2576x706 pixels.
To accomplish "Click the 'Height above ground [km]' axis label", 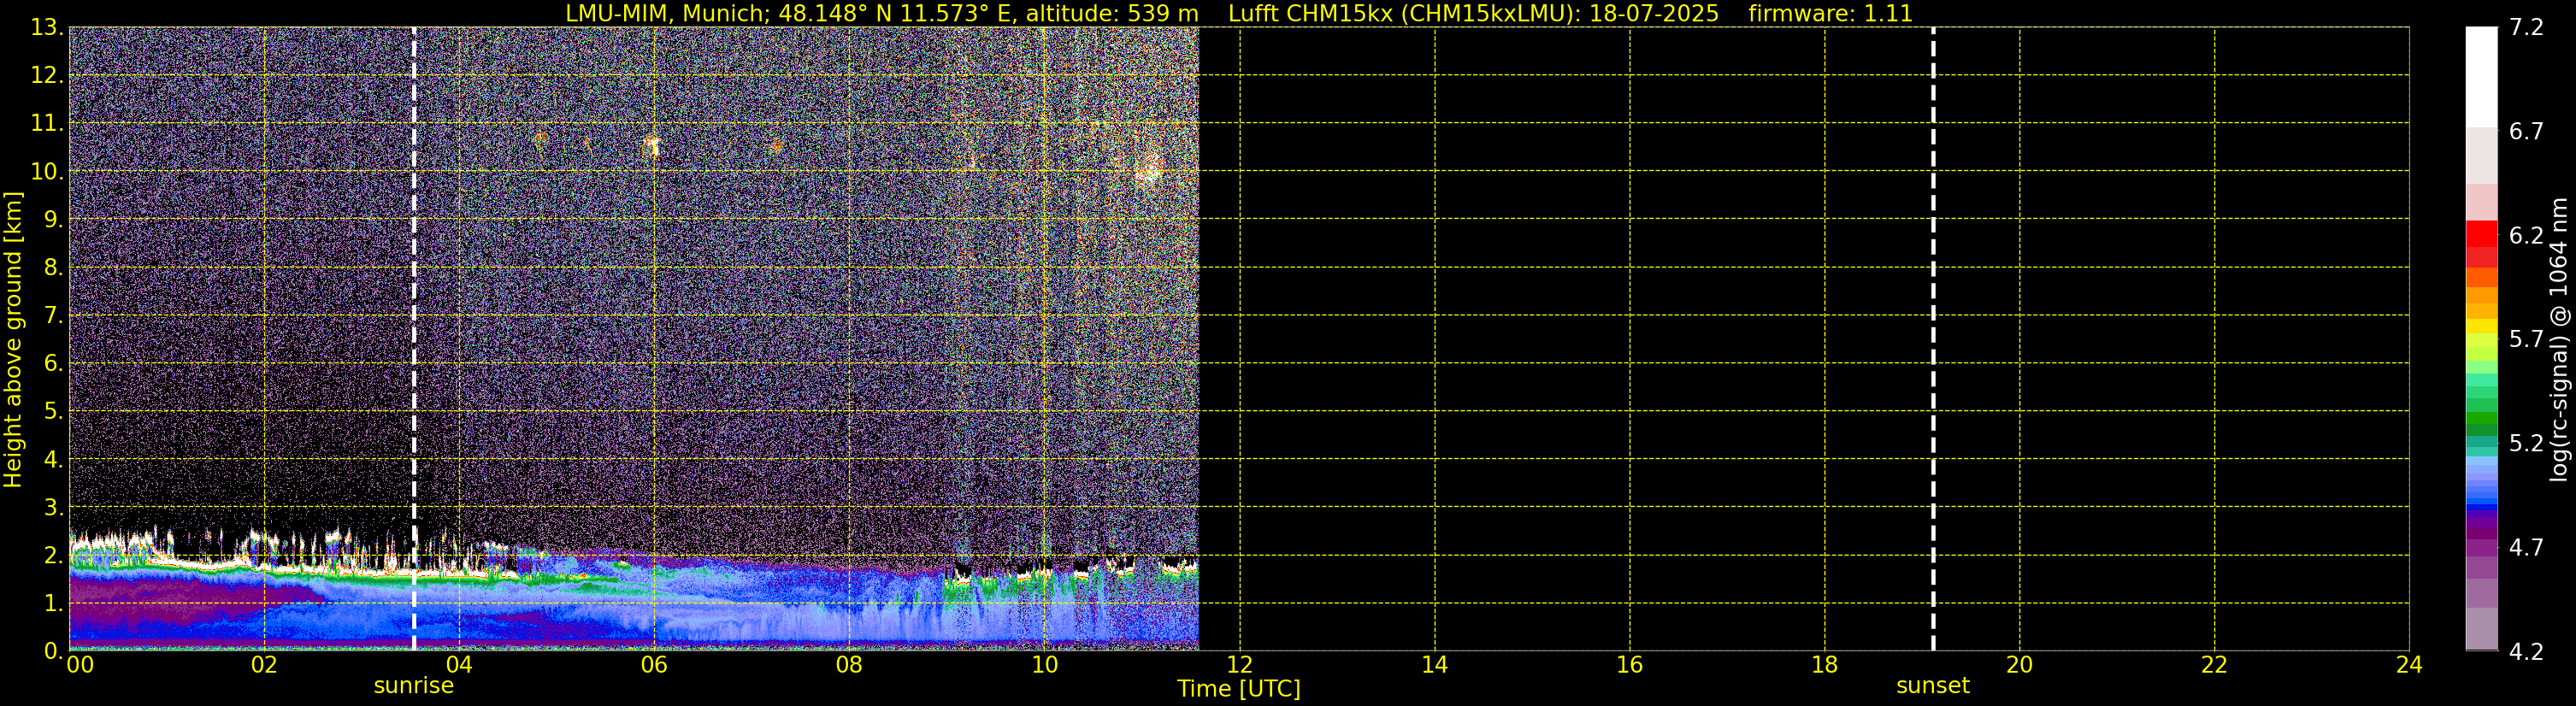I will (13, 339).
